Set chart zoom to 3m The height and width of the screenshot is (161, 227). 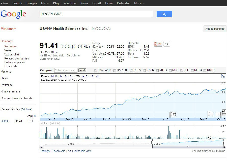tap(66, 76)
